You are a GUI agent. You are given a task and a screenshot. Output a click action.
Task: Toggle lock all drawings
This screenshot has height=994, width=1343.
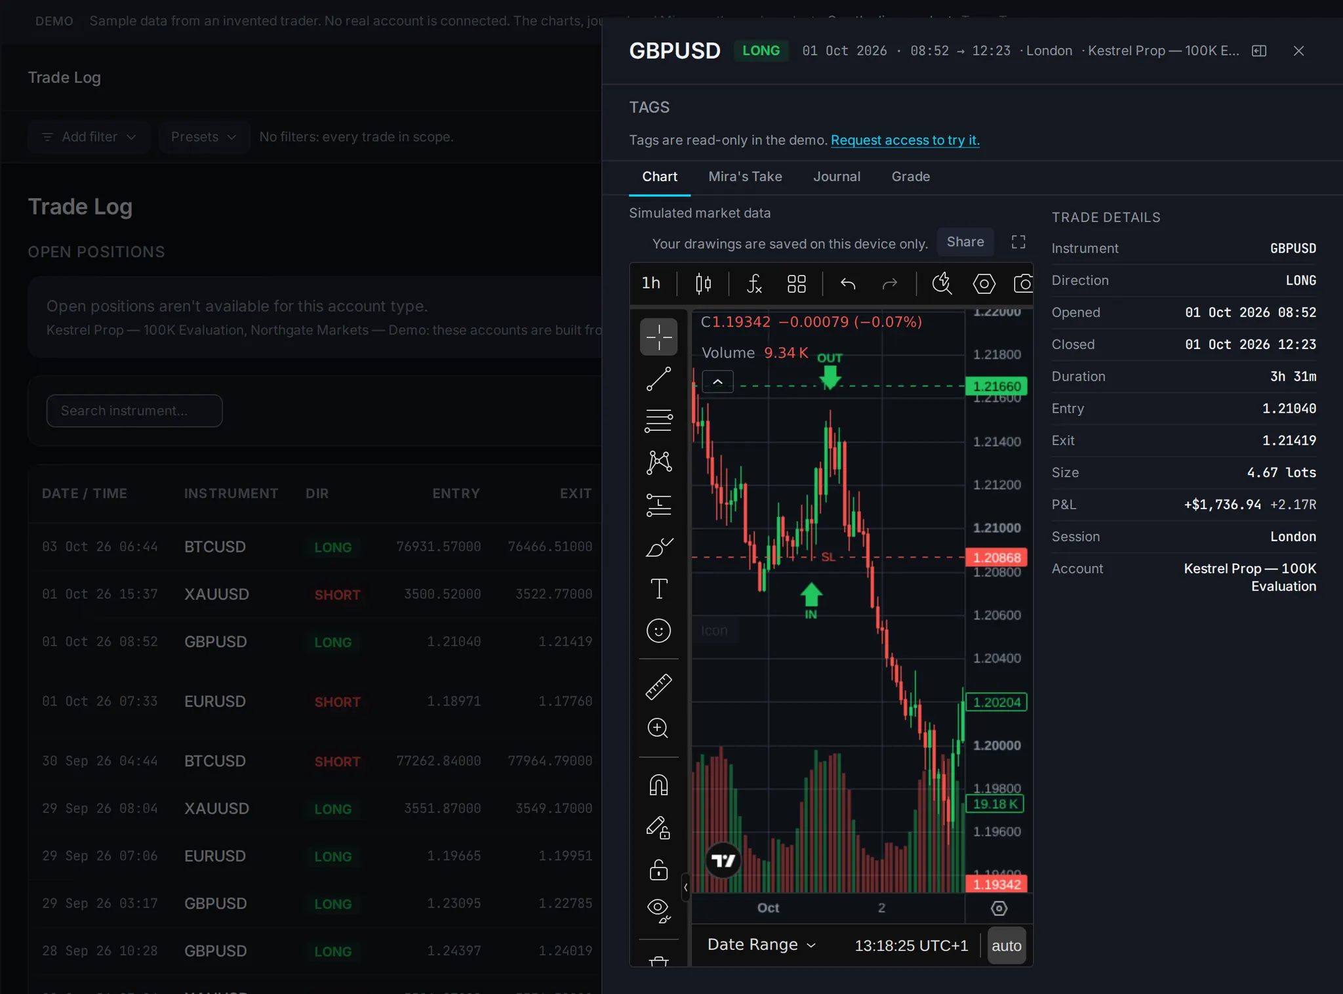click(x=658, y=869)
